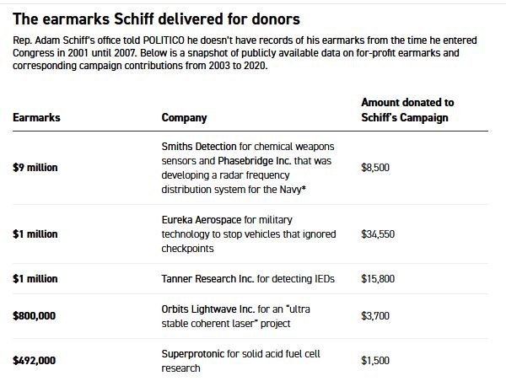Click the $800,000 earmark cell
Image resolution: width=506 pixels, height=392 pixels.
click(x=35, y=316)
